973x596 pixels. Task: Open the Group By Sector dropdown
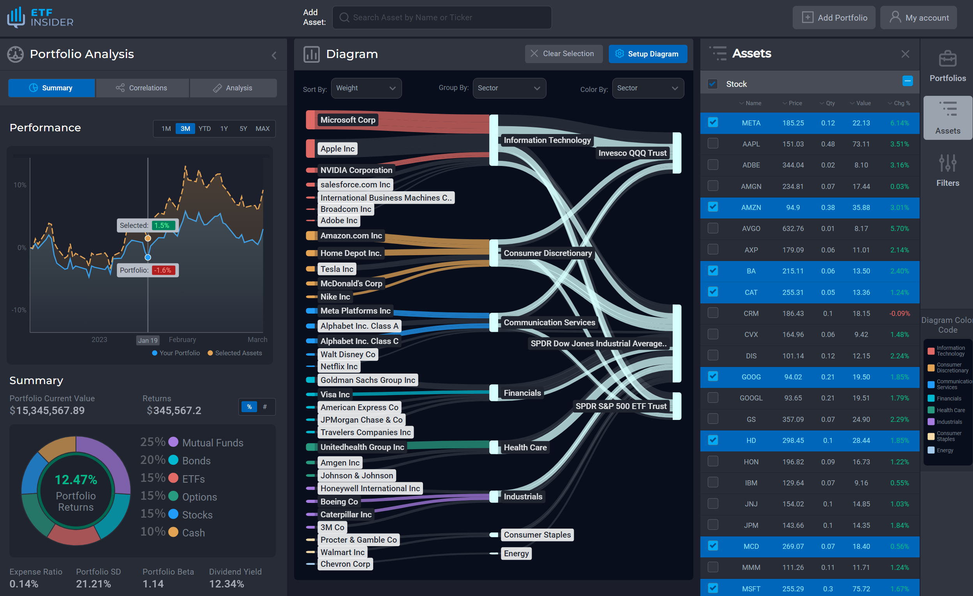509,88
